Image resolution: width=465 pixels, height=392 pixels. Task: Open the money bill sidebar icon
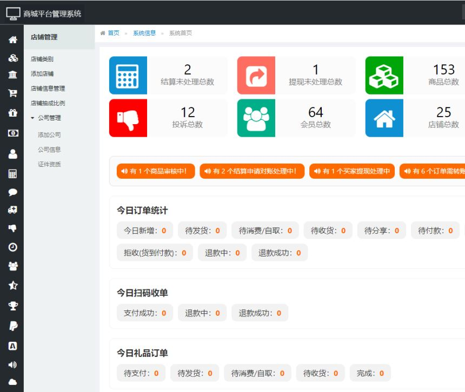point(13,133)
